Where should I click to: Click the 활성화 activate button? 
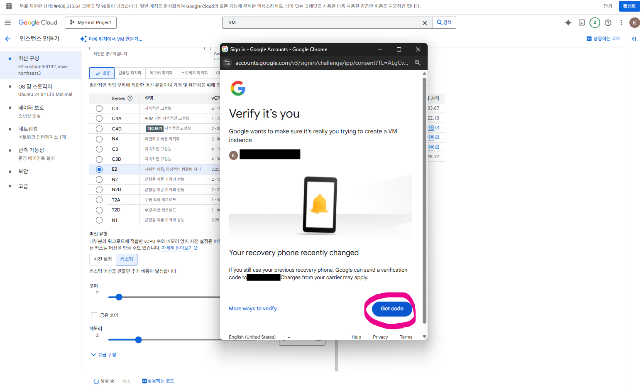[x=629, y=6]
